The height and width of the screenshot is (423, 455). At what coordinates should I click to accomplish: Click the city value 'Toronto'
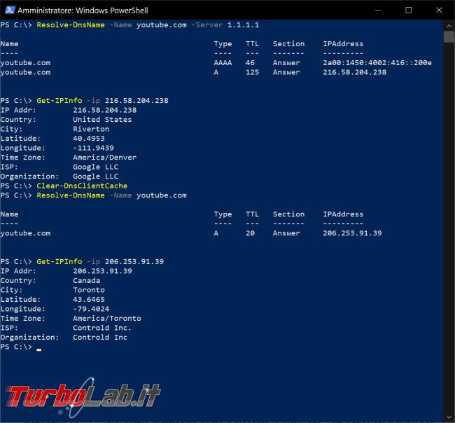pyautogui.click(x=89, y=290)
